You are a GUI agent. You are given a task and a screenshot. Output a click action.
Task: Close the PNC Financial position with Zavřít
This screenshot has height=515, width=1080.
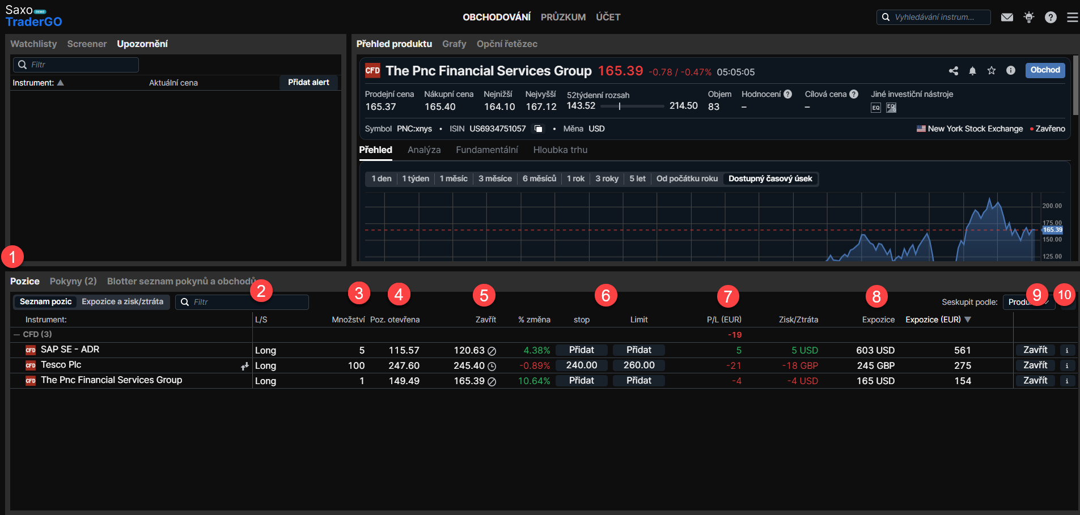click(x=1035, y=381)
